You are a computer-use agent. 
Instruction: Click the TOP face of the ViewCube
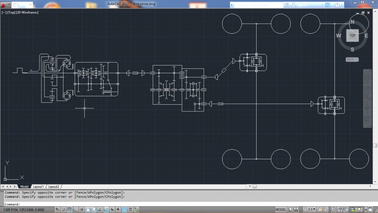(x=352, y=35)
